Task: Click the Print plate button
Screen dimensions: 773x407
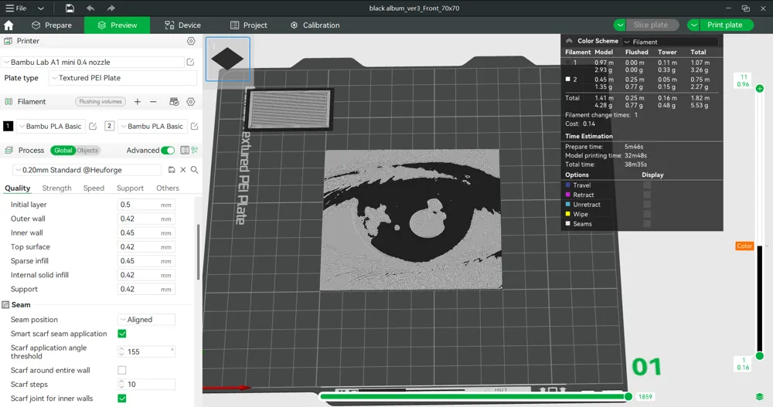Action: 725,25
